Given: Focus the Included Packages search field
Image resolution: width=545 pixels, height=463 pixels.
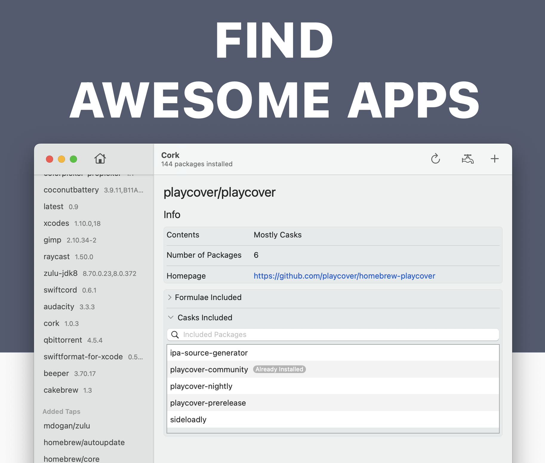Looking at the screenshot, I should [x=333, y=335].
